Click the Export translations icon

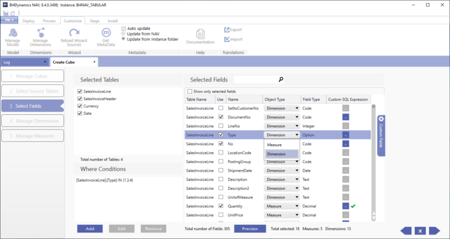[x=227, y=29]
